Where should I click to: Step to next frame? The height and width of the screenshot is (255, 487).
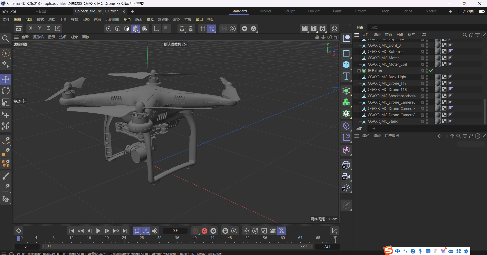pos(107,231)
